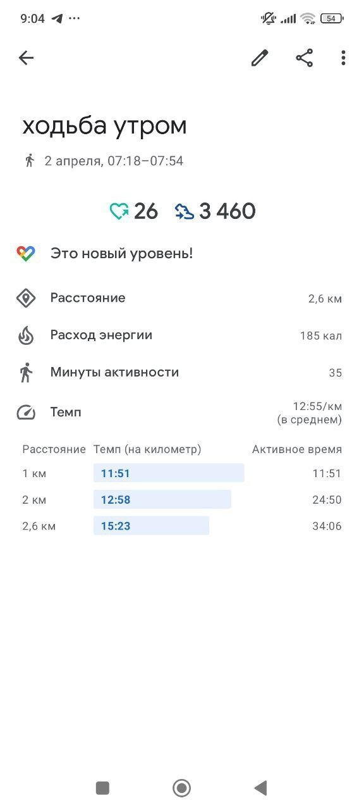
Task: Tap the pace speedometer icon
Action: pos(26,413)
